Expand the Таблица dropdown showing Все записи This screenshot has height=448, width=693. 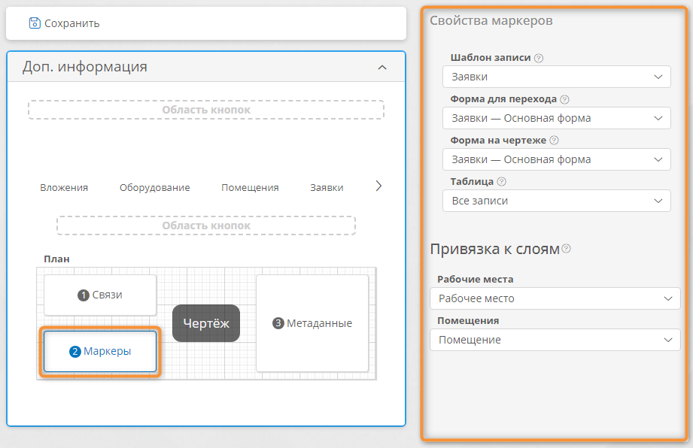point(557,201)
